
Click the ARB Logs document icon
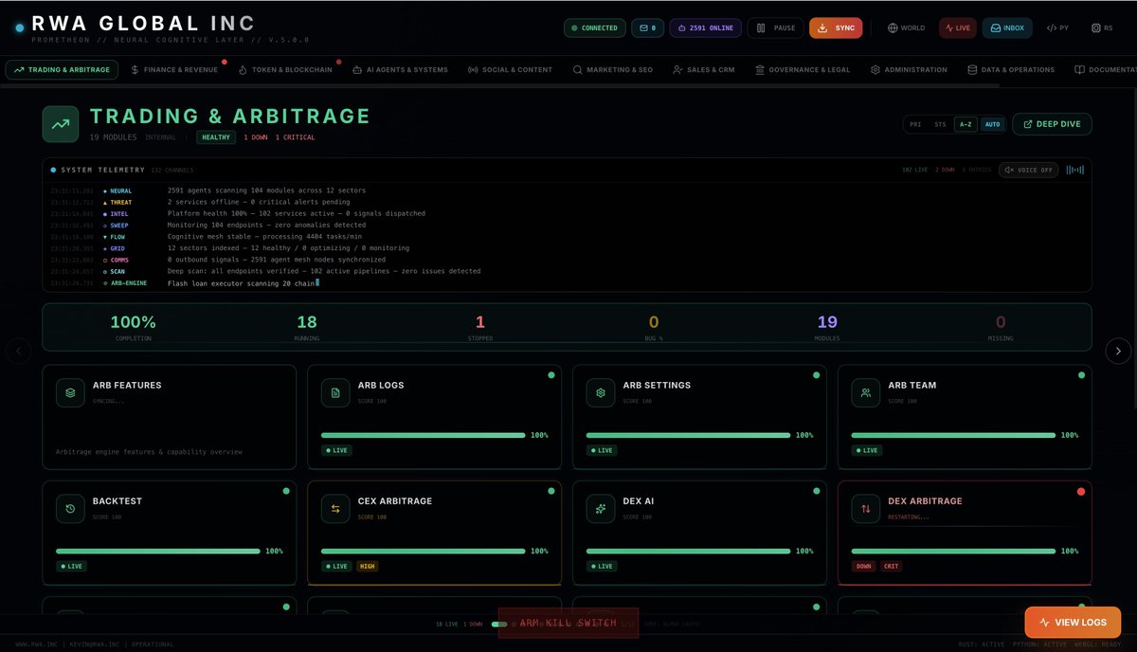pos(335,392)
